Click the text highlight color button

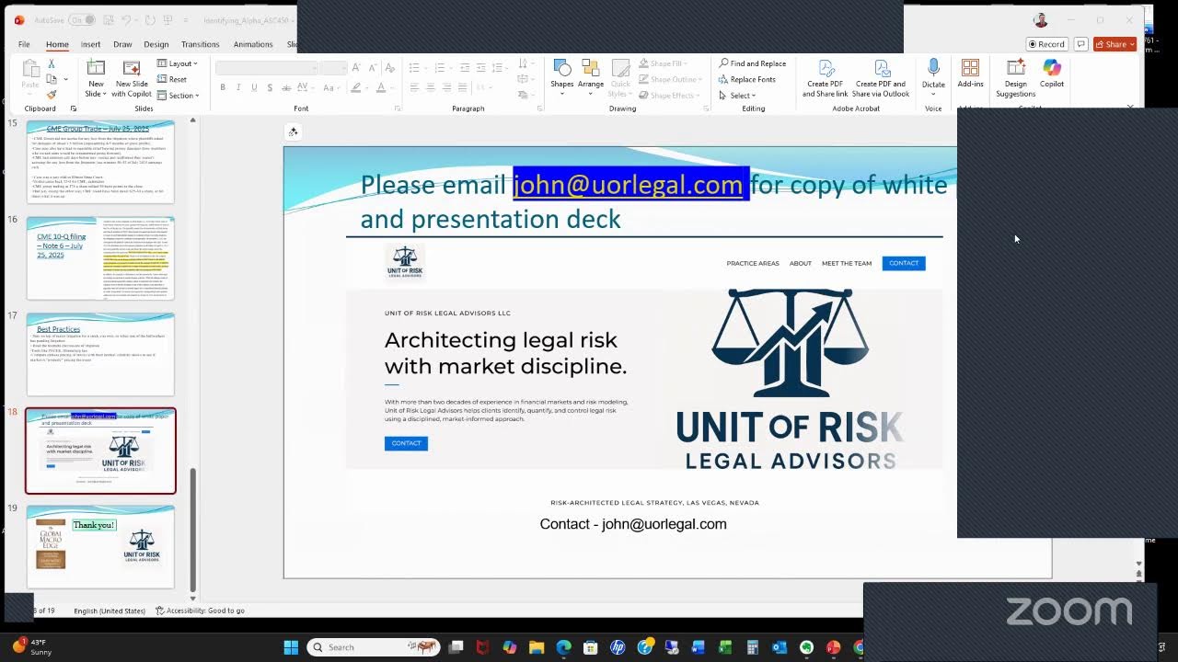click(358, 87)
